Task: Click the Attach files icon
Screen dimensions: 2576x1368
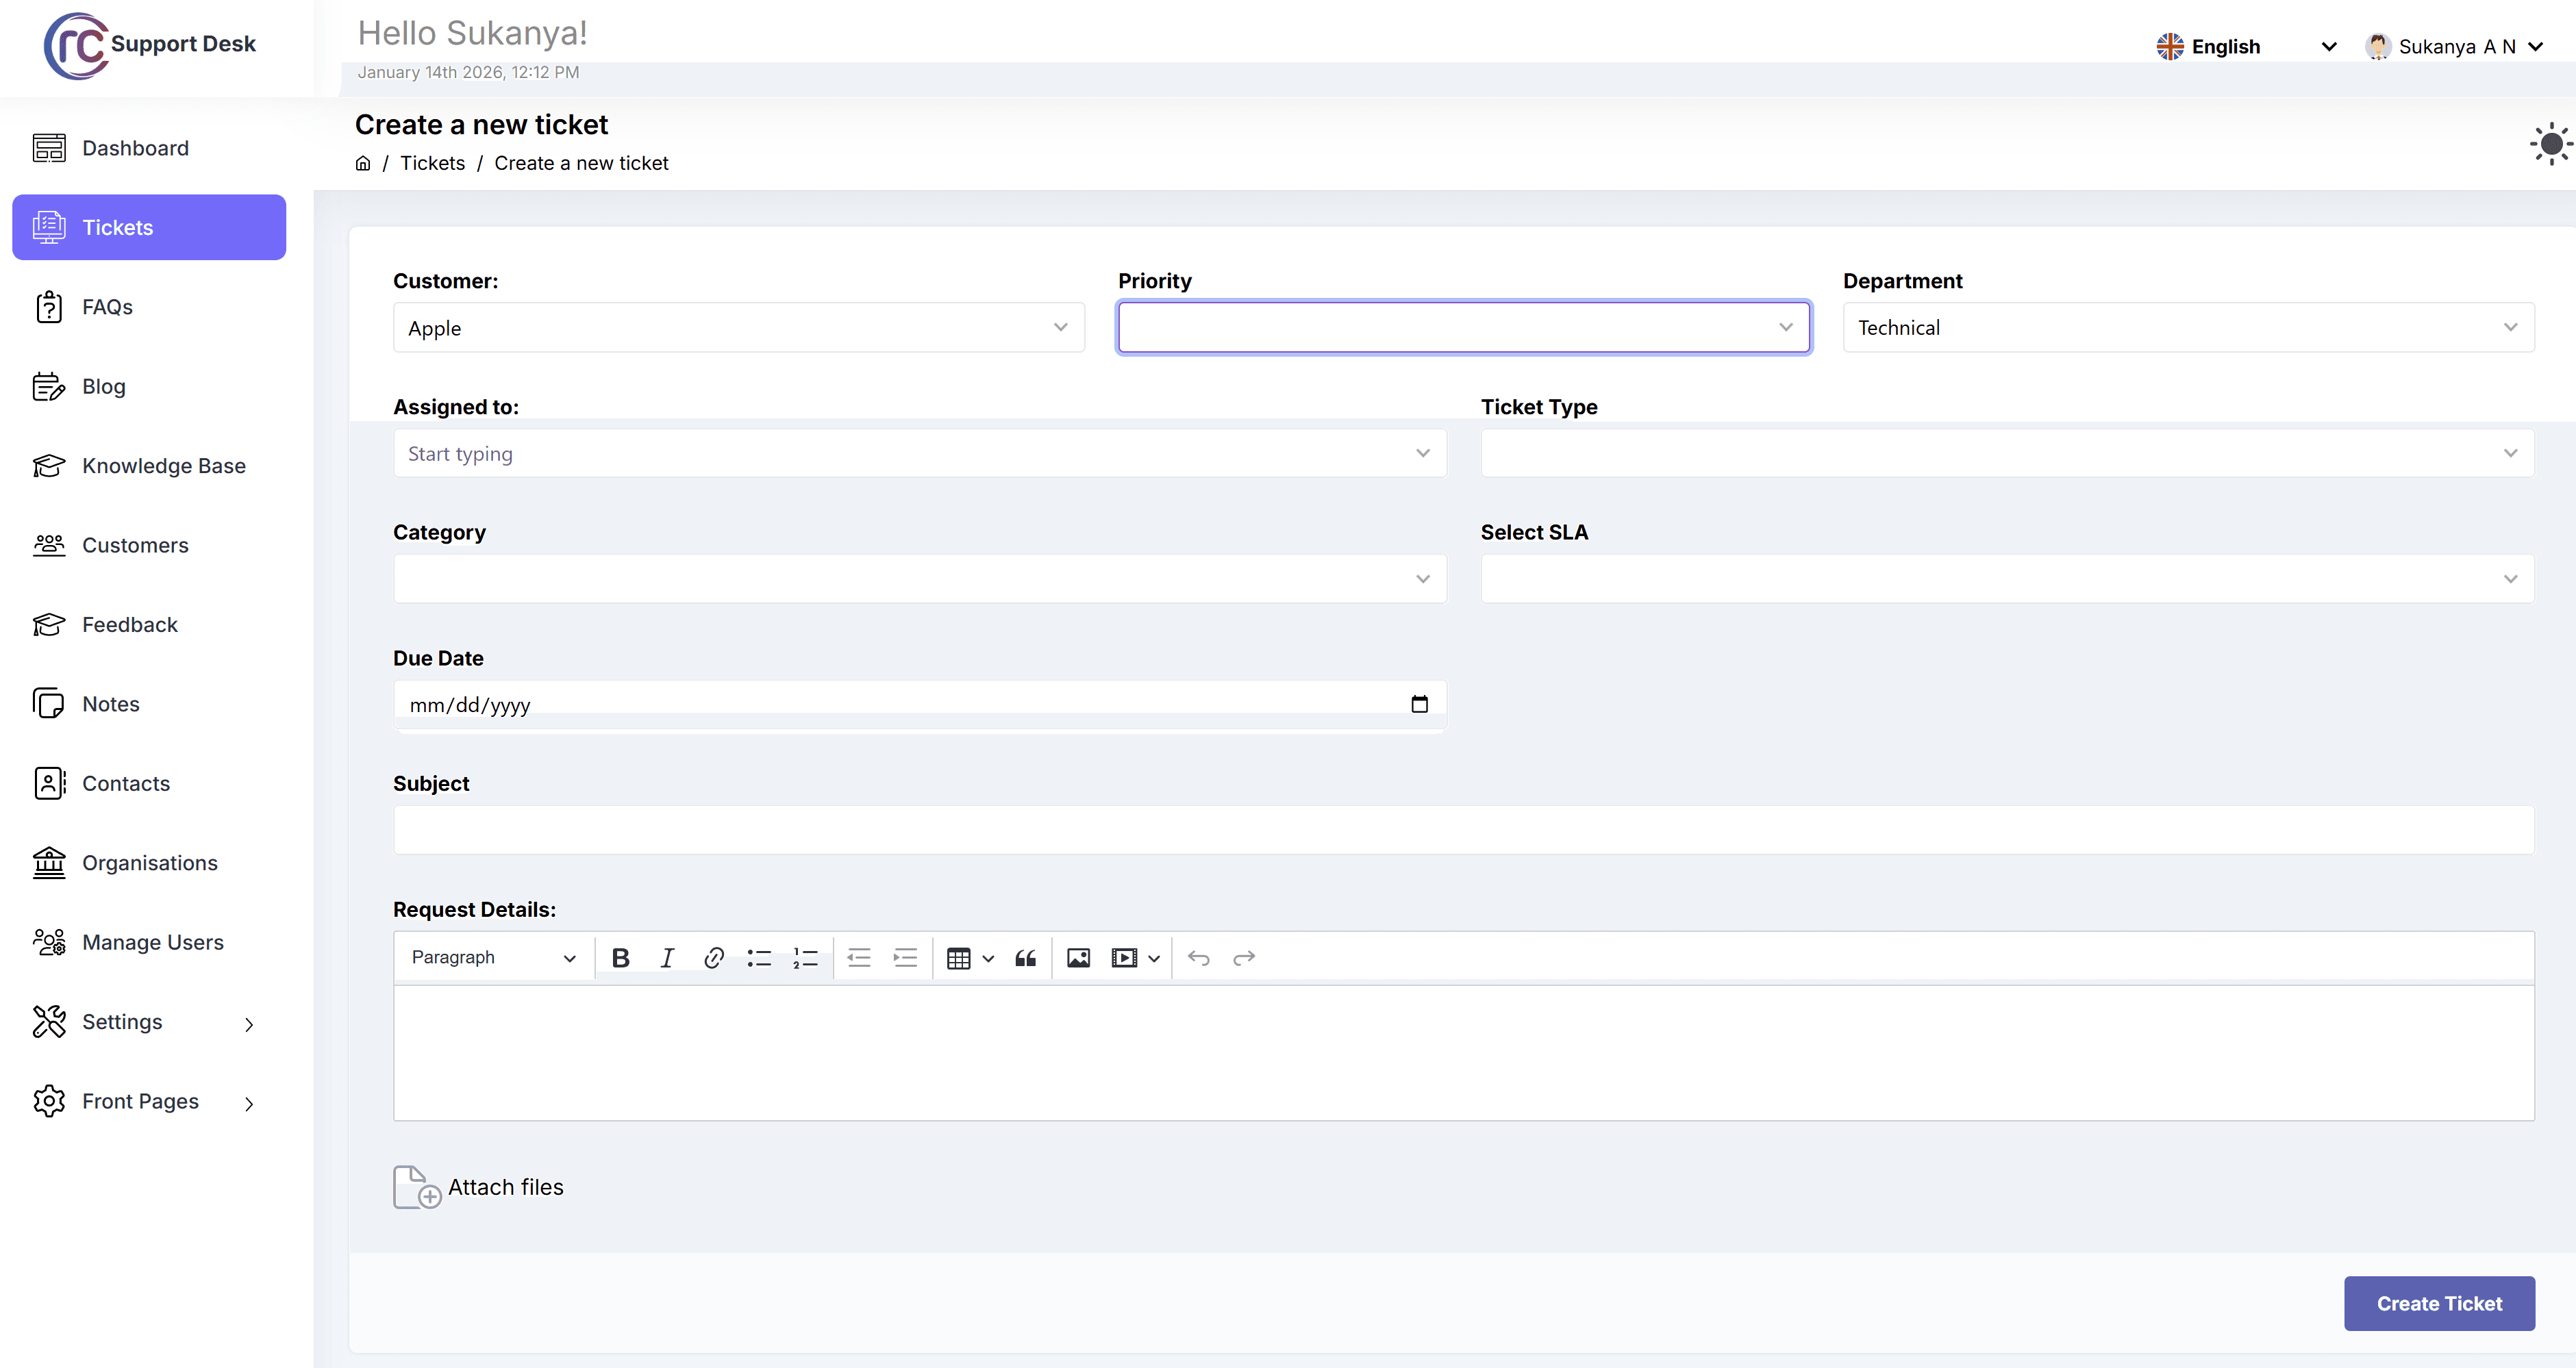Action: pyautogui.click(x=416, y=1187)
